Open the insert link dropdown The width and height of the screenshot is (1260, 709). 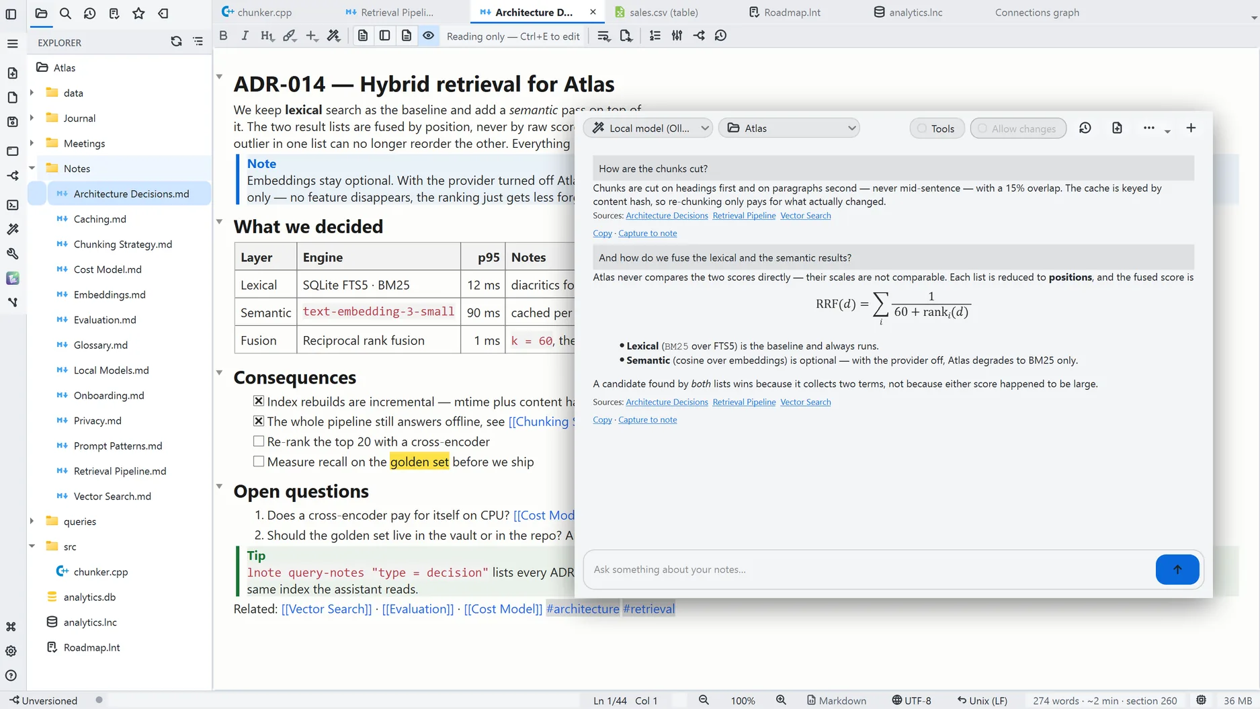(290, 36)
